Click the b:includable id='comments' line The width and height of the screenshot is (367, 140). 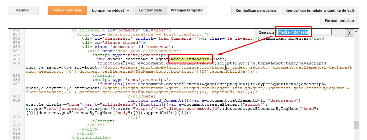coord(121,30)
